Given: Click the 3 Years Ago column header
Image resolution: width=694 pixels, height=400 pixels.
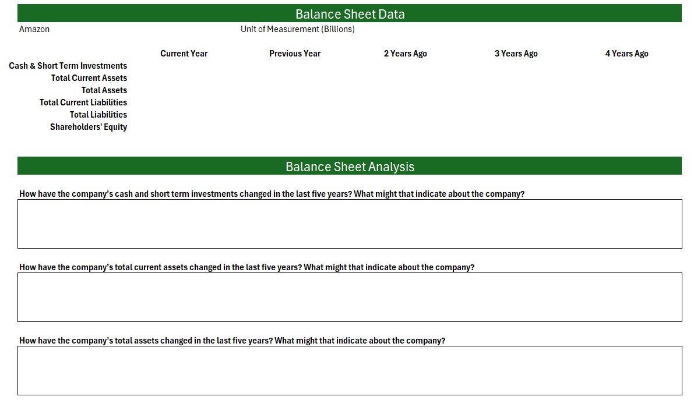Looking at the screenshot, I should click(x=516, y=53).
